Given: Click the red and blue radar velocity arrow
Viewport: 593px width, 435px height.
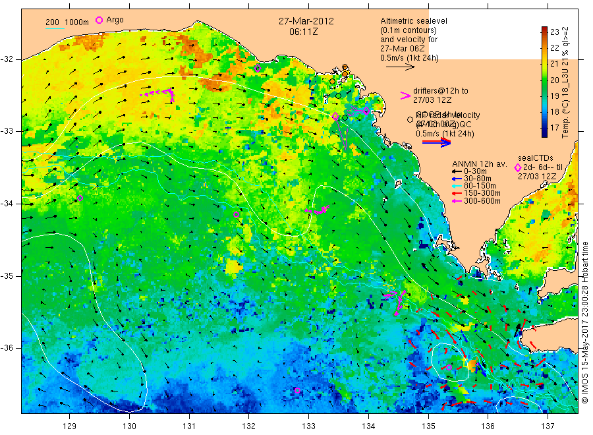Looking at the screenshot, I should tap(437, 142).
